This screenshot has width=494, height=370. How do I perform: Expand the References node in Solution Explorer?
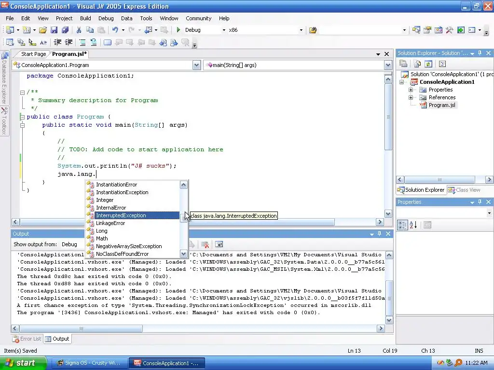(x=411, y=97)
